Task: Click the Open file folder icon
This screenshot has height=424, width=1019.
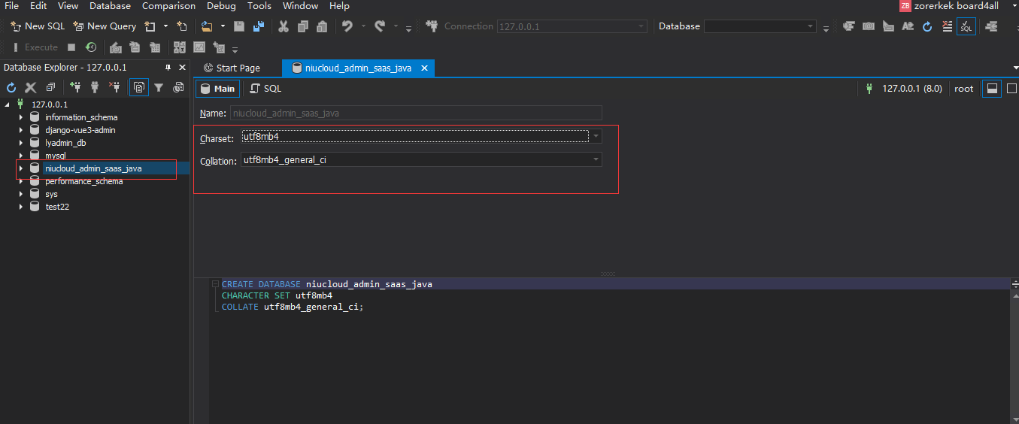Action: [207, 26]
